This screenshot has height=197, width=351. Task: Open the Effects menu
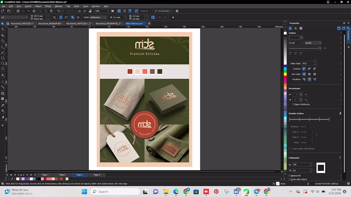point(48,6)
